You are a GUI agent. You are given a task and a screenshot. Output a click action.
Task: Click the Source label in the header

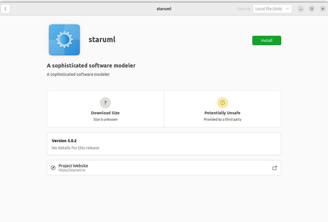click(244, 9)
